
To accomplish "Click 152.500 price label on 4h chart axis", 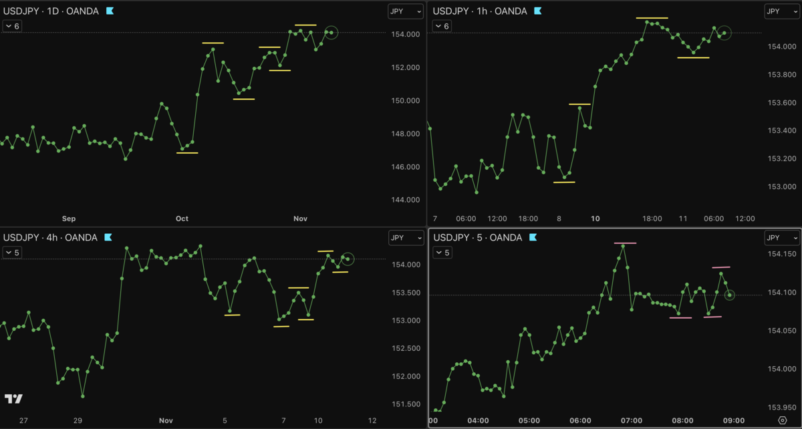I will 405,348.
